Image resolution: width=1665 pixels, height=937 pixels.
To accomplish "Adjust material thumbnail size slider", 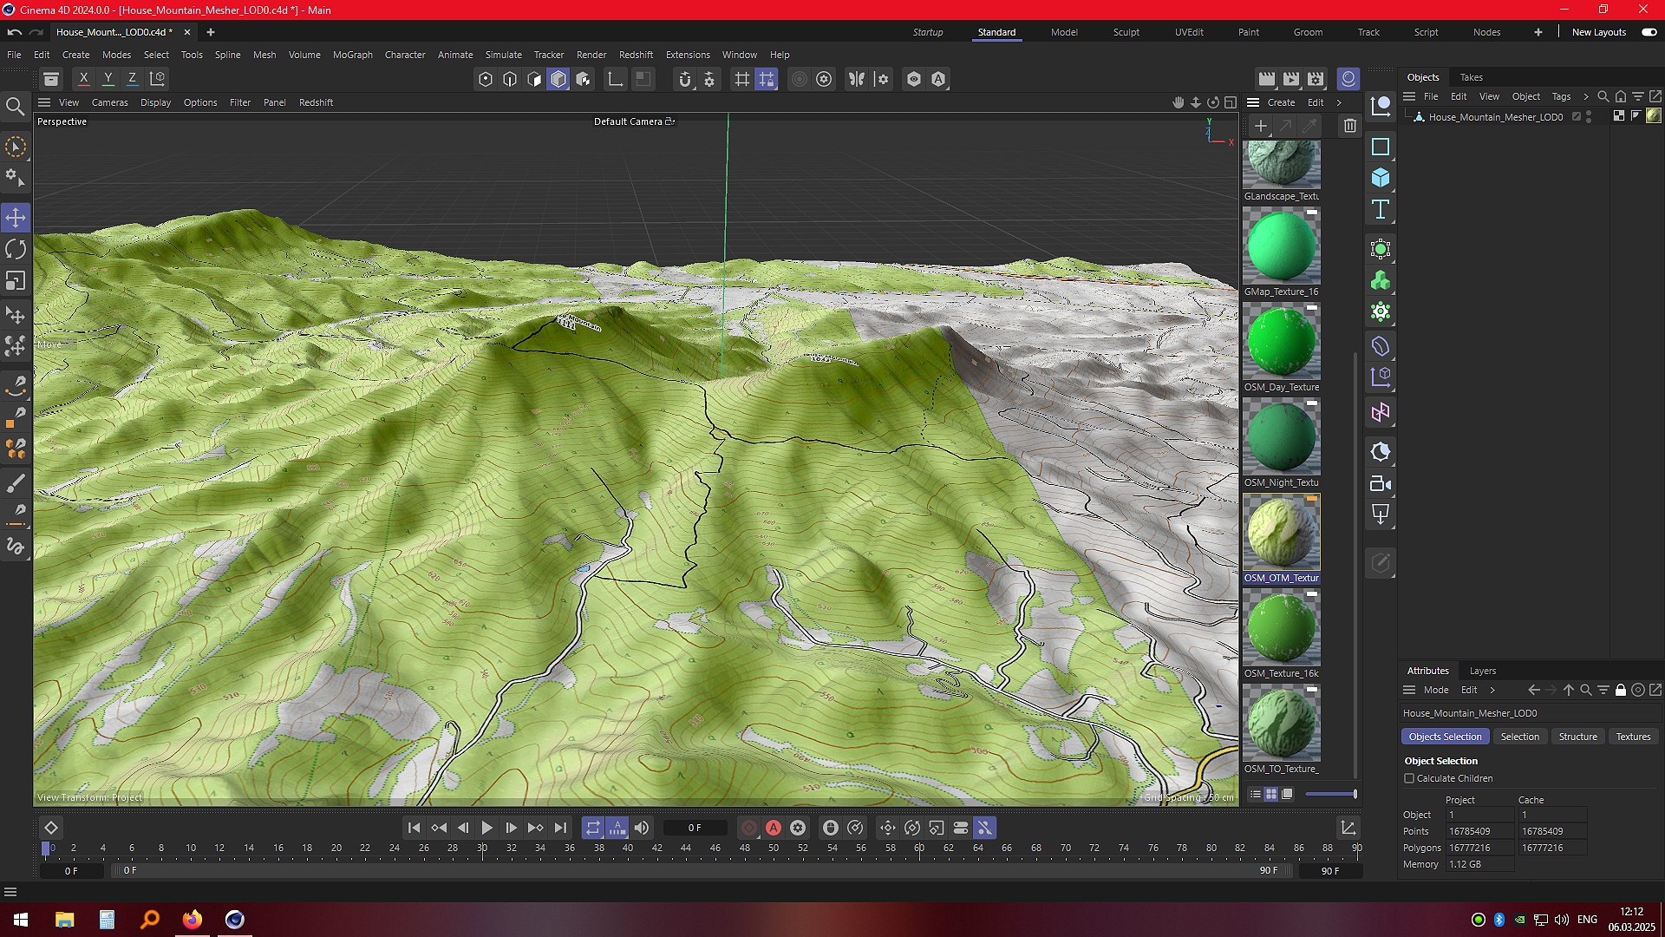I will point(1331,794).
